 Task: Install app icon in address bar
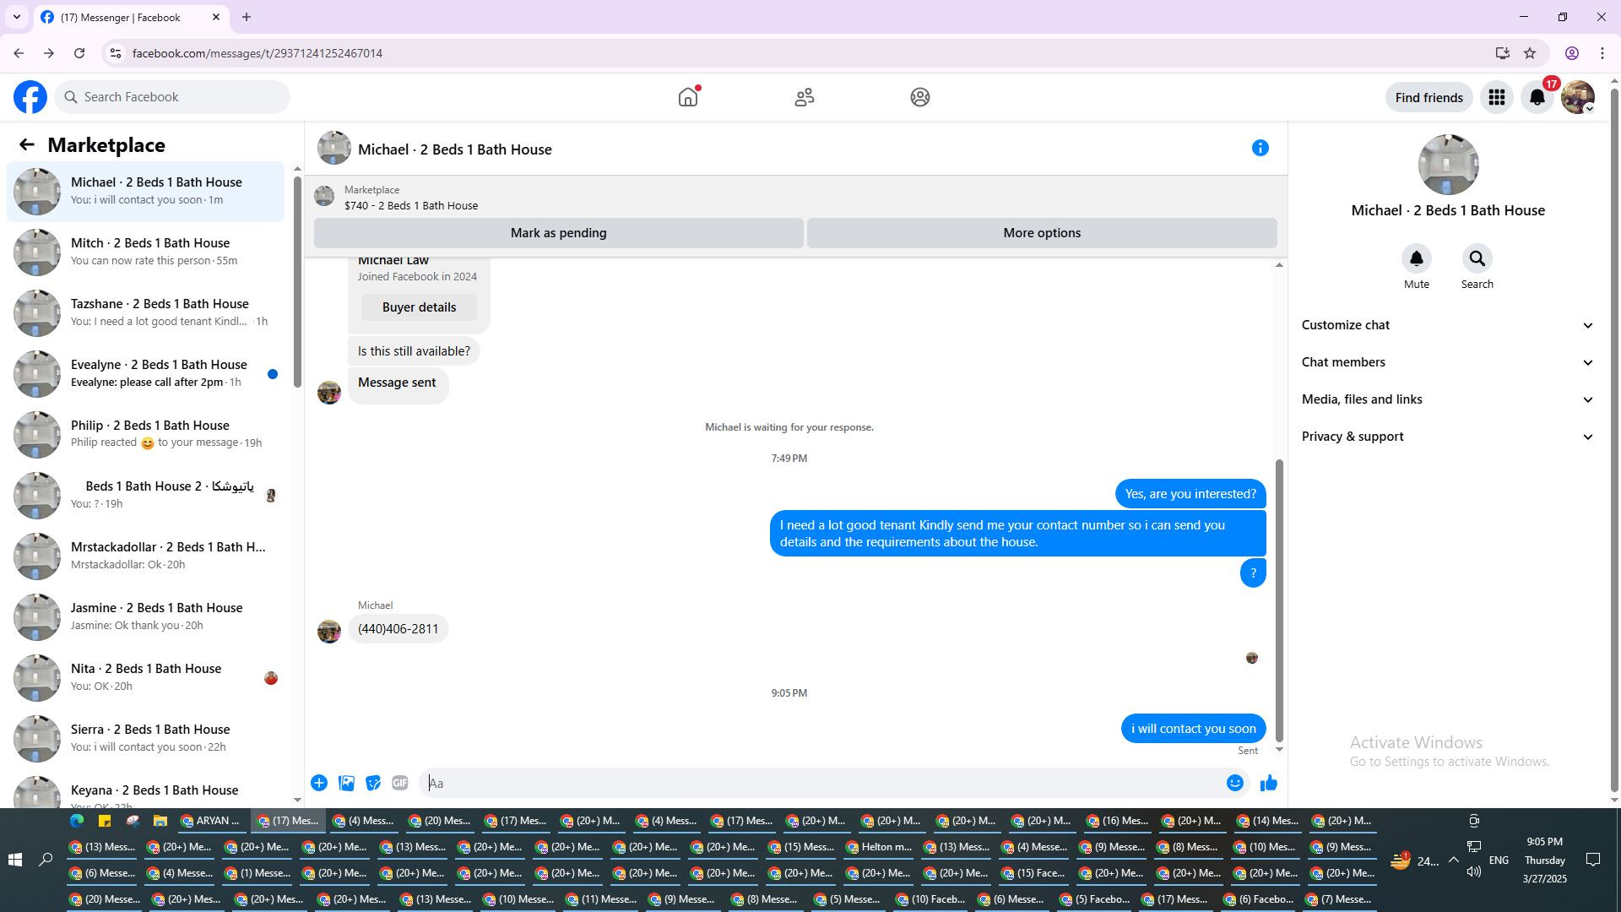(x=1502, y=53)
